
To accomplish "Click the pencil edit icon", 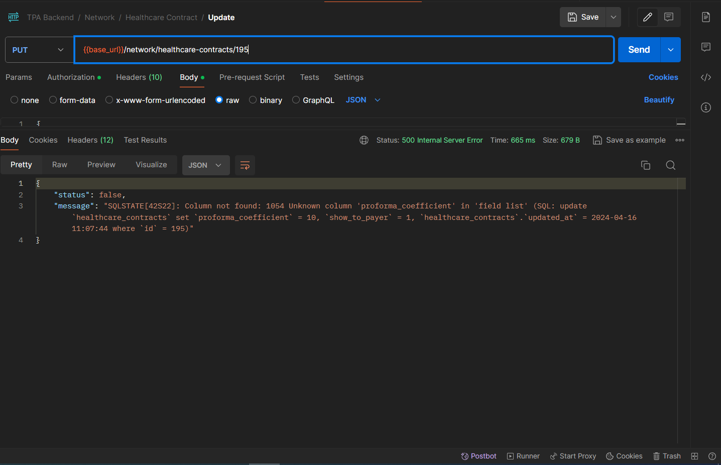I will click(648, 17).
